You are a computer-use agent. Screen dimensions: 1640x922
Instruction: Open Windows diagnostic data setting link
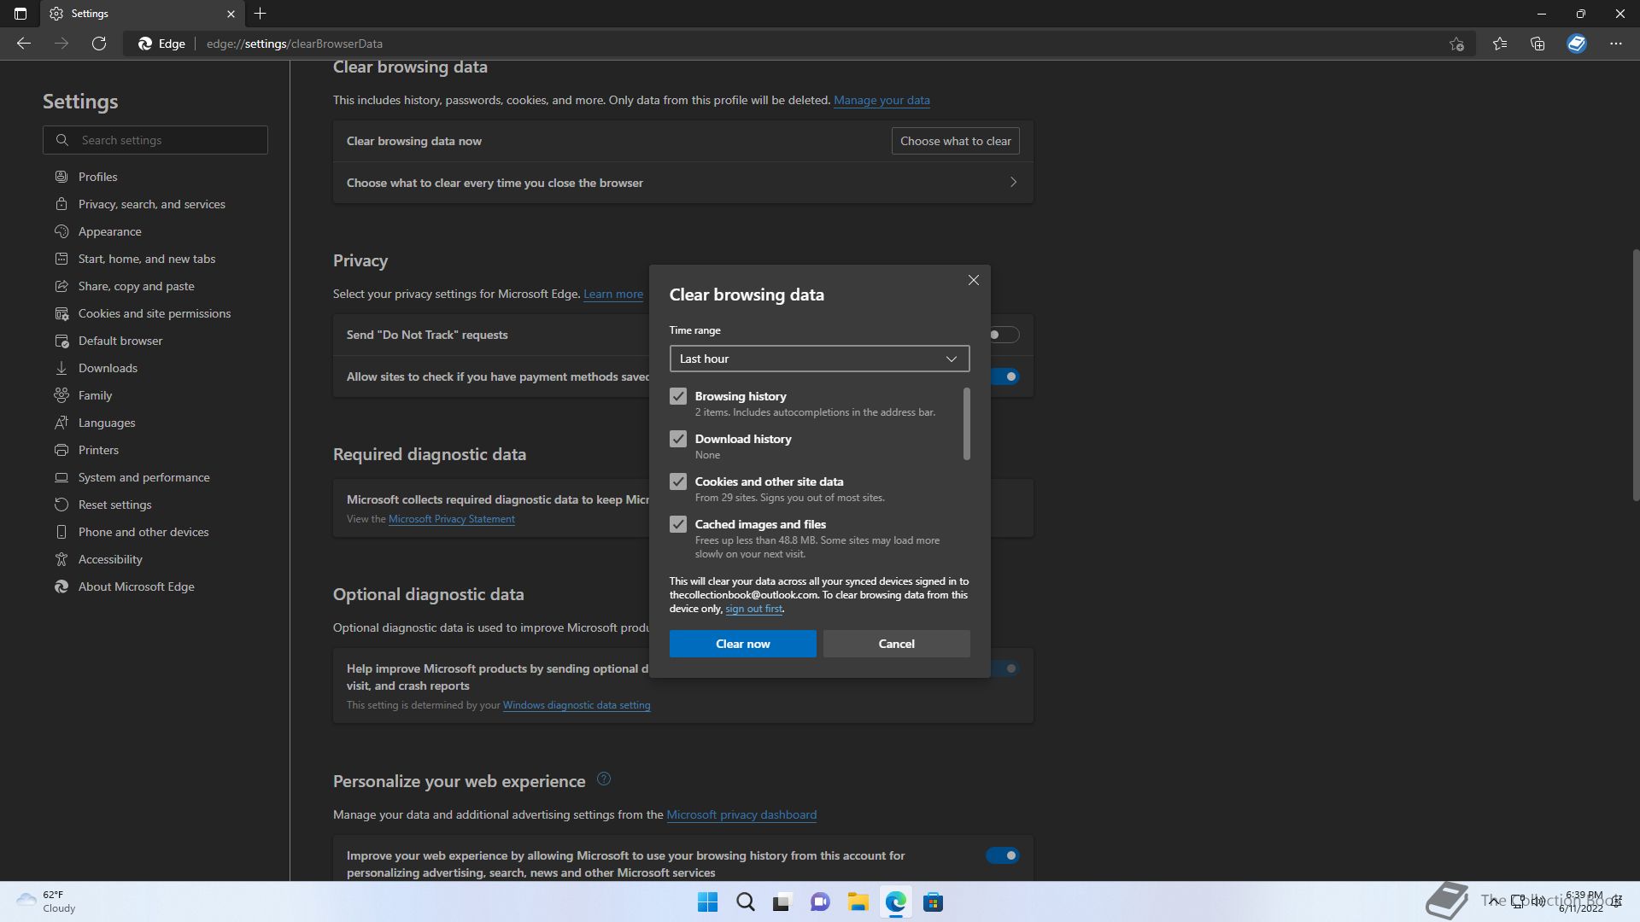pyautogui.click(x=577, y=705)
